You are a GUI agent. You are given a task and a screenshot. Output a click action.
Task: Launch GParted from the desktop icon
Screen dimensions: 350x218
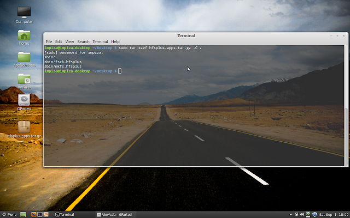[24, 102]
